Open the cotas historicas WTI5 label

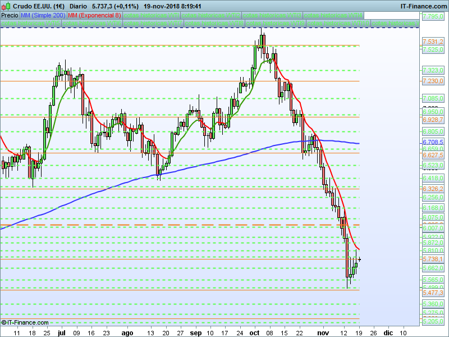pos(31,24)
